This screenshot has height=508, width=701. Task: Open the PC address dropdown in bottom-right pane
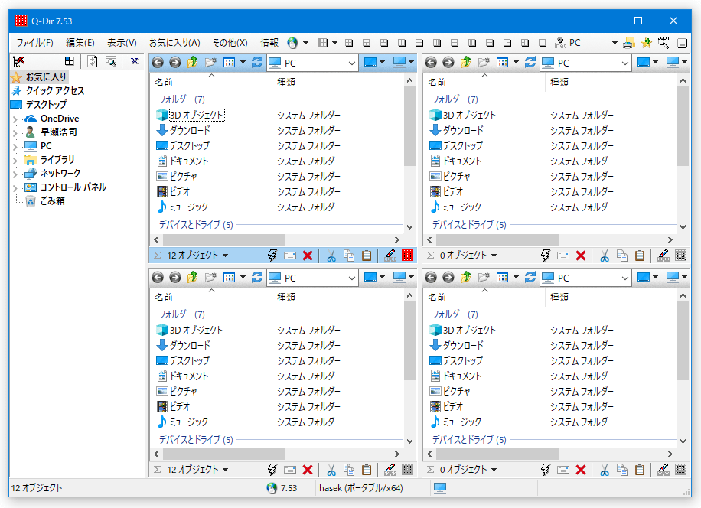pyautogui.click(x=625, y=278)
